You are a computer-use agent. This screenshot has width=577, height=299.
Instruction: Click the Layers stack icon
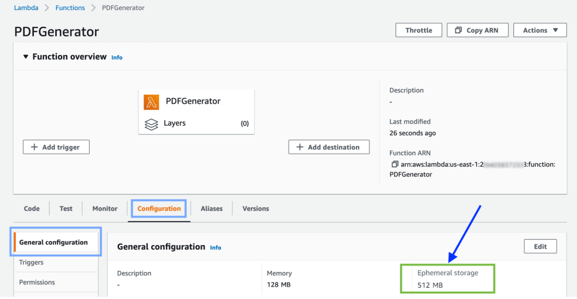[151, 124]
